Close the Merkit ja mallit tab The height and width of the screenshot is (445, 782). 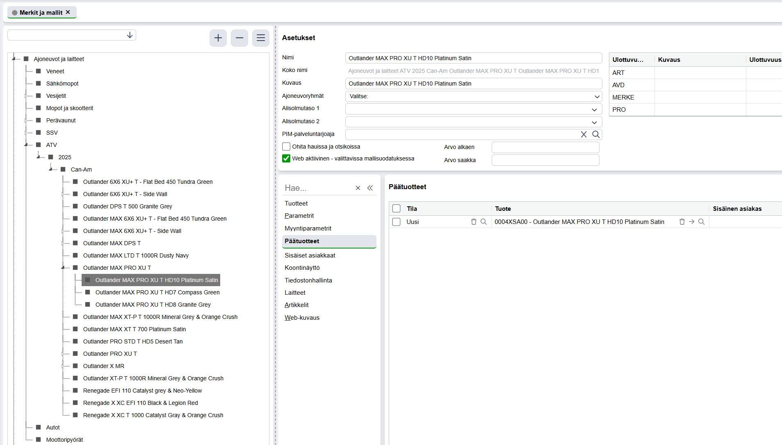tap(68, 12)
